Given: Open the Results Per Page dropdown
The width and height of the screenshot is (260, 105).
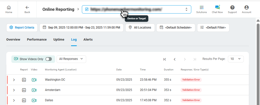Looking at the screenshot, I should [235, 59].
